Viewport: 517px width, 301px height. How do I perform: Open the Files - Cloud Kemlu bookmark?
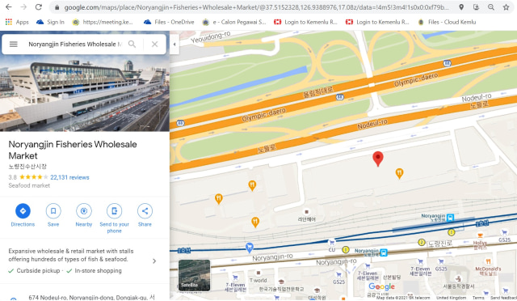point(447,22)
